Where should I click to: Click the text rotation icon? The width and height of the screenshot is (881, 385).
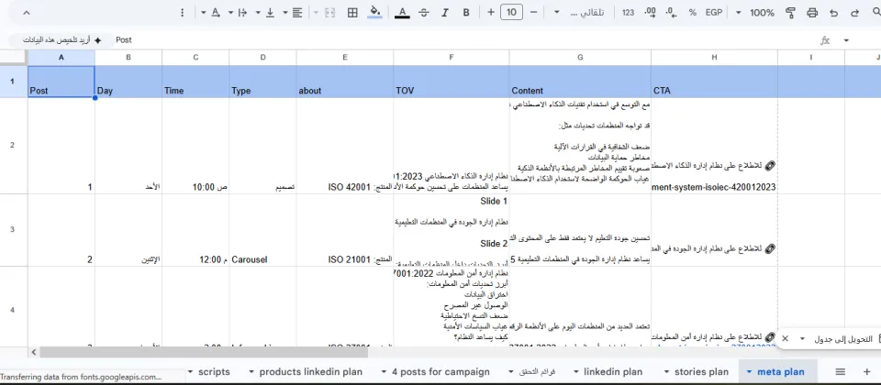click(x=215, y=12)
